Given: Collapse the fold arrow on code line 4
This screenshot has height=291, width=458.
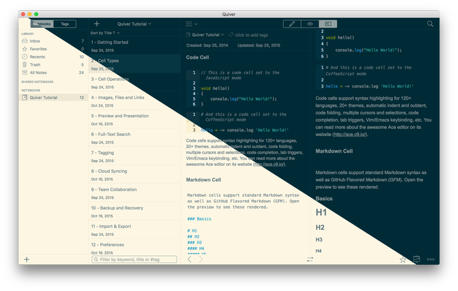Looking at the screenshot, I should pyautogui.click(x=198, y=93).
